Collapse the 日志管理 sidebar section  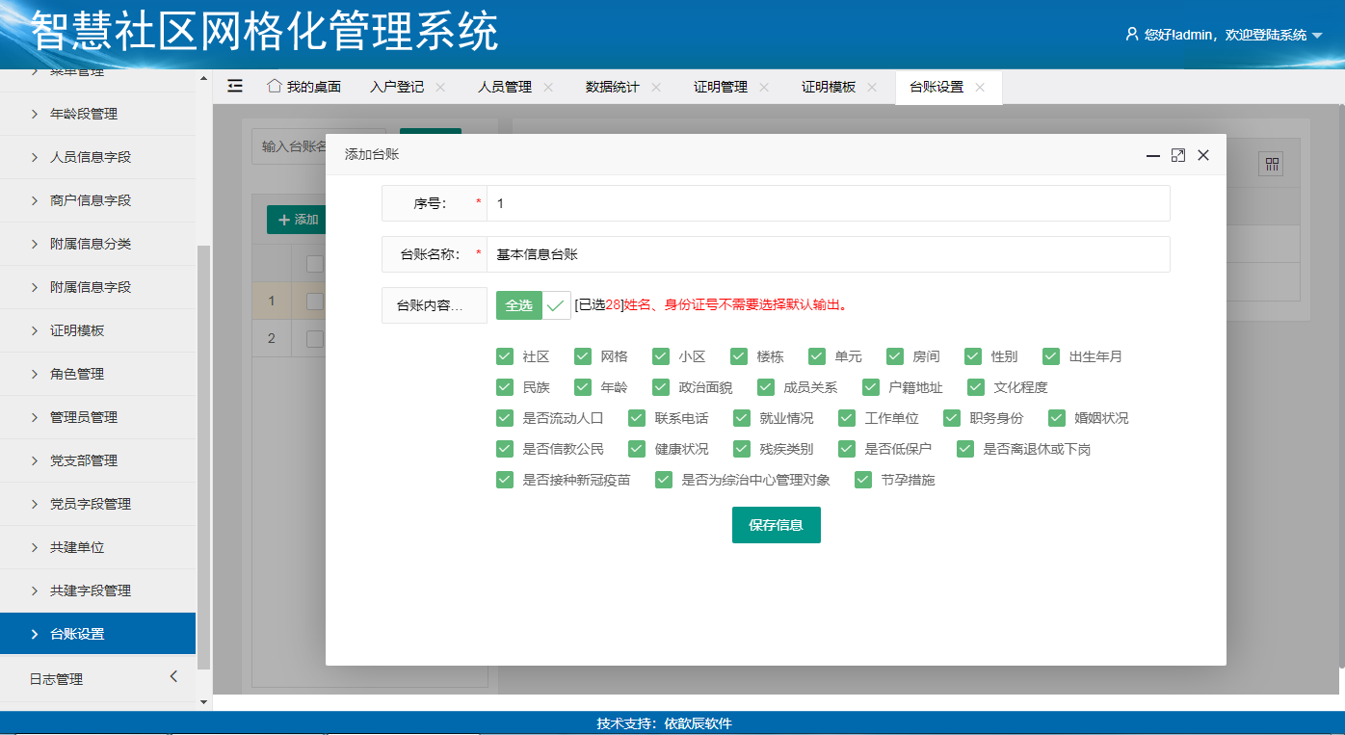click(173, 677)
